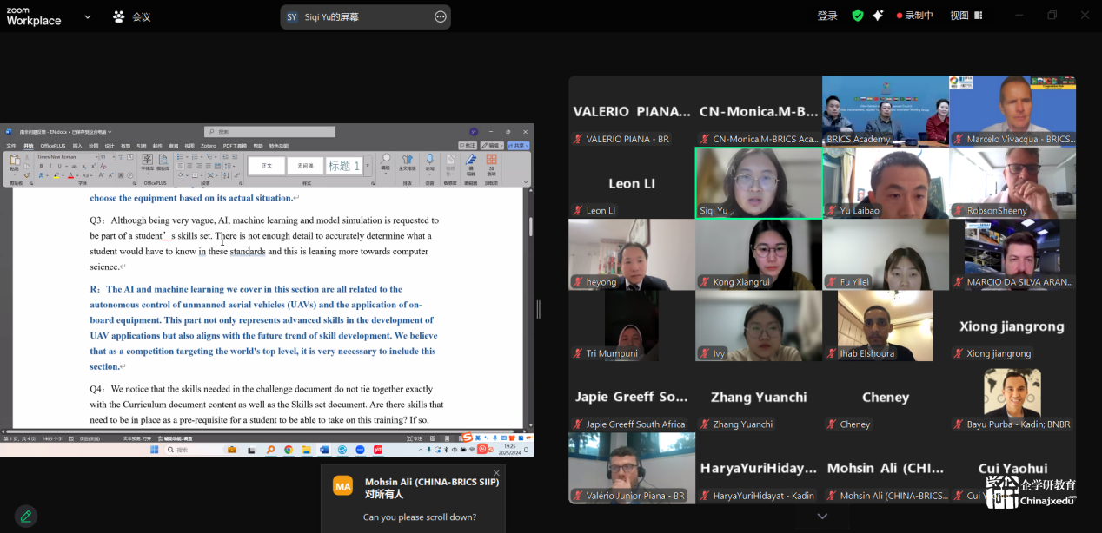Screen dimensions: 1102x533
Task: Expand more participant videos with down chevron
Action: pos(822,517)
